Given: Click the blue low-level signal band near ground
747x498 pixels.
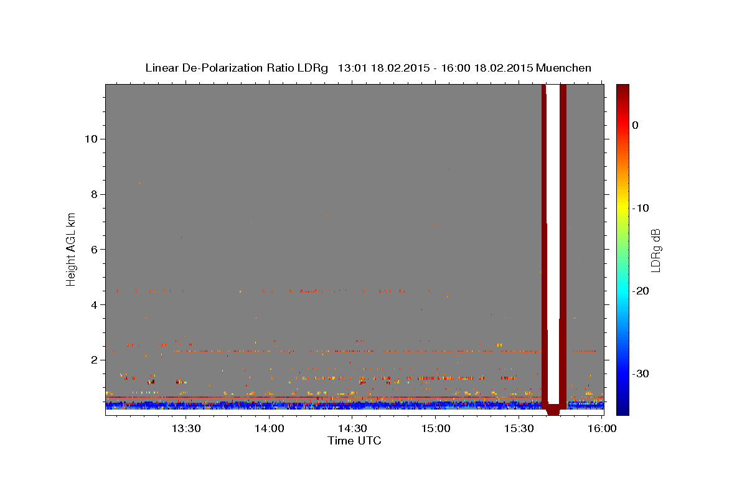Looking at the screenshot, I should pos(324,405).
